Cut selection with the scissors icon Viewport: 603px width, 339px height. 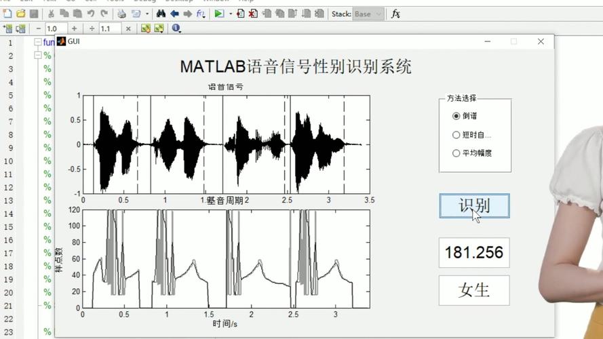point(51,14)
